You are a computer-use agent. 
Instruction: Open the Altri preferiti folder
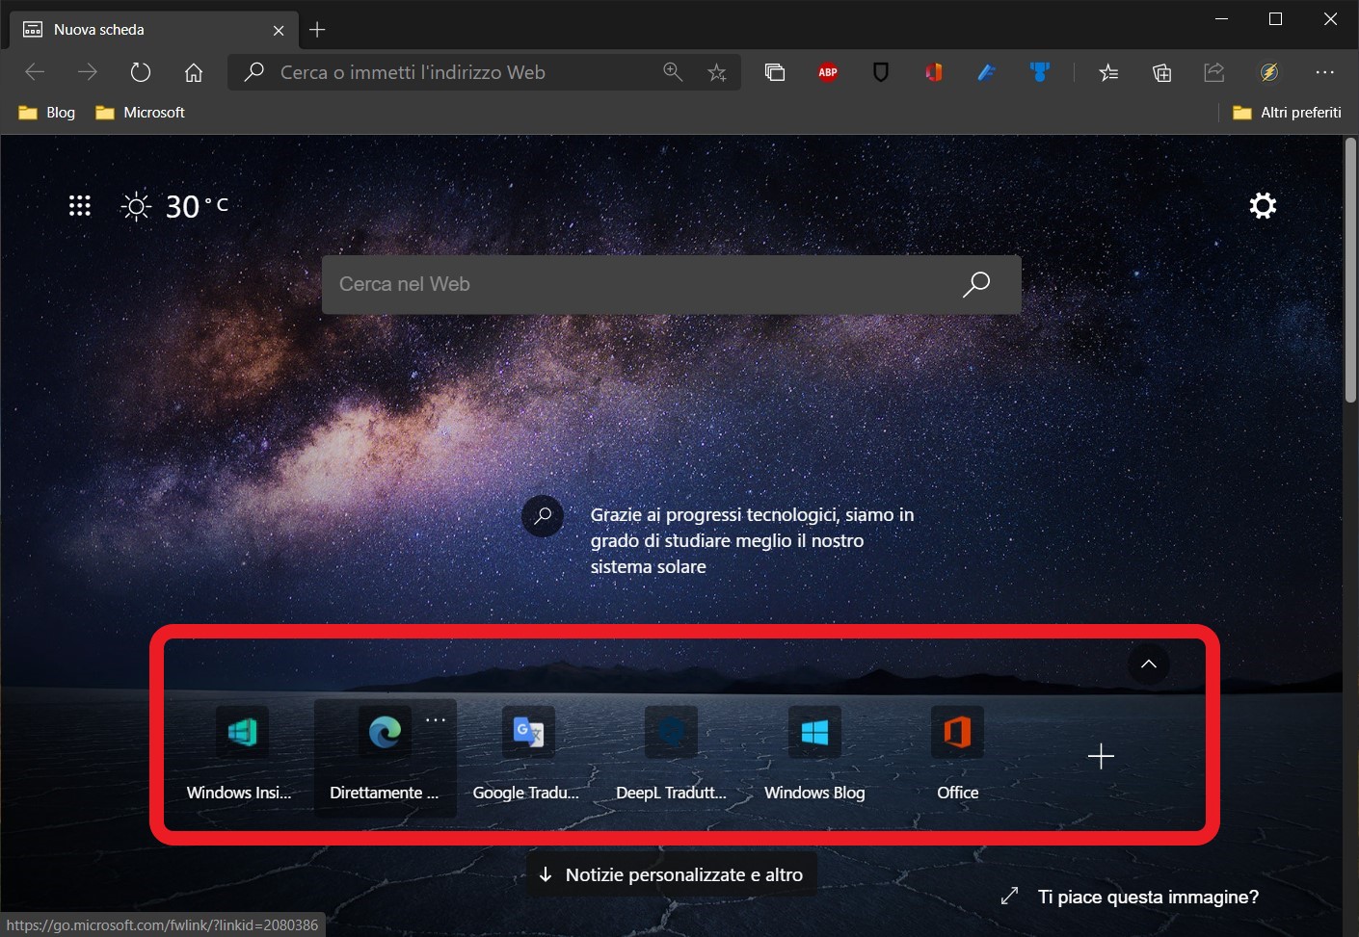[1287, 113]
